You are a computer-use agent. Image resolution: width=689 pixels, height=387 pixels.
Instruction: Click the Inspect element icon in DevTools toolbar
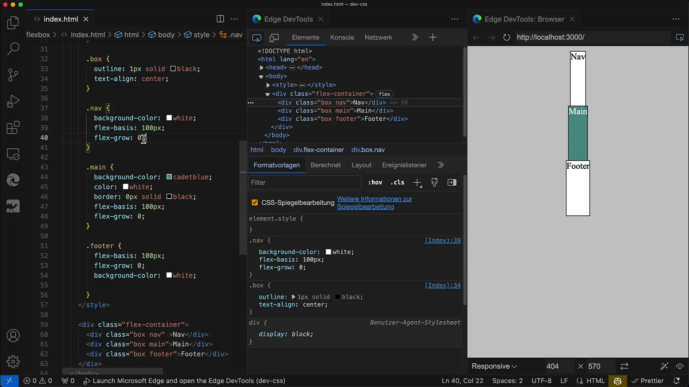pos(257,37)
